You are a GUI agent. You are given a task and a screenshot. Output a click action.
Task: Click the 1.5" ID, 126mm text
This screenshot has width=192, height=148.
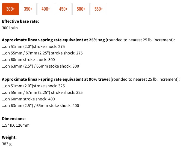16,125
